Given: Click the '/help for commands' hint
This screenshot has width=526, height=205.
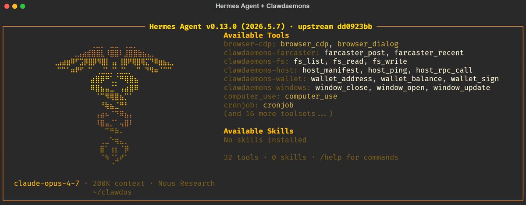Looking at the screenshot, I should [359, 157].
